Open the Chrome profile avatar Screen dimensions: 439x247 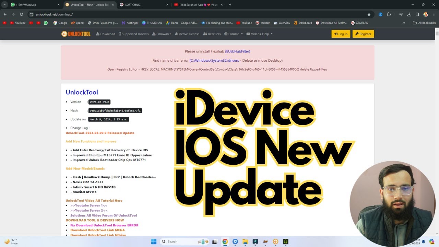[x=426, y=14]
